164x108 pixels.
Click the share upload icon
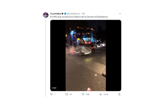coord(119,94)
